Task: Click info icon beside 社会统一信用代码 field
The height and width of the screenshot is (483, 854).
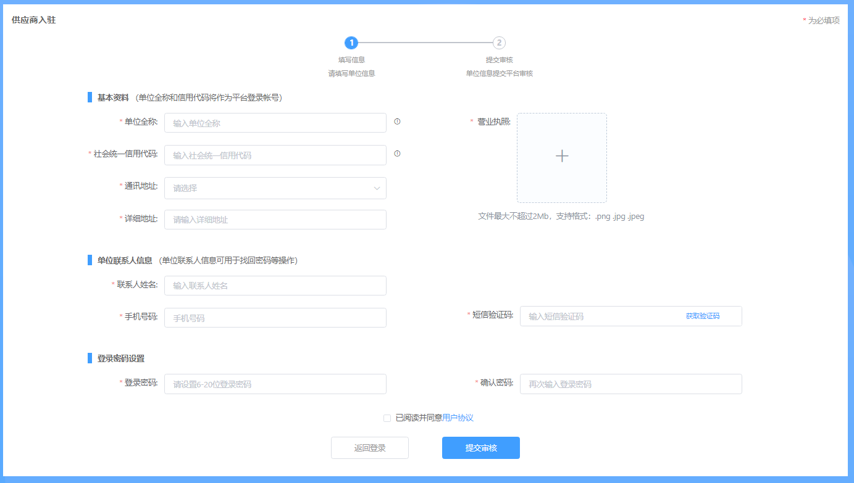Action: click(397, 154)
